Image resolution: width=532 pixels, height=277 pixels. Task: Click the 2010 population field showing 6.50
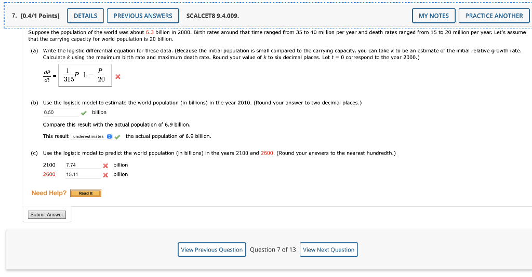(61, 113)
